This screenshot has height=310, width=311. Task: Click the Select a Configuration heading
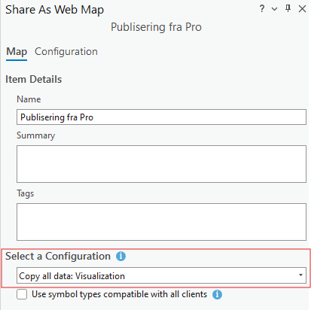point(58,257)
